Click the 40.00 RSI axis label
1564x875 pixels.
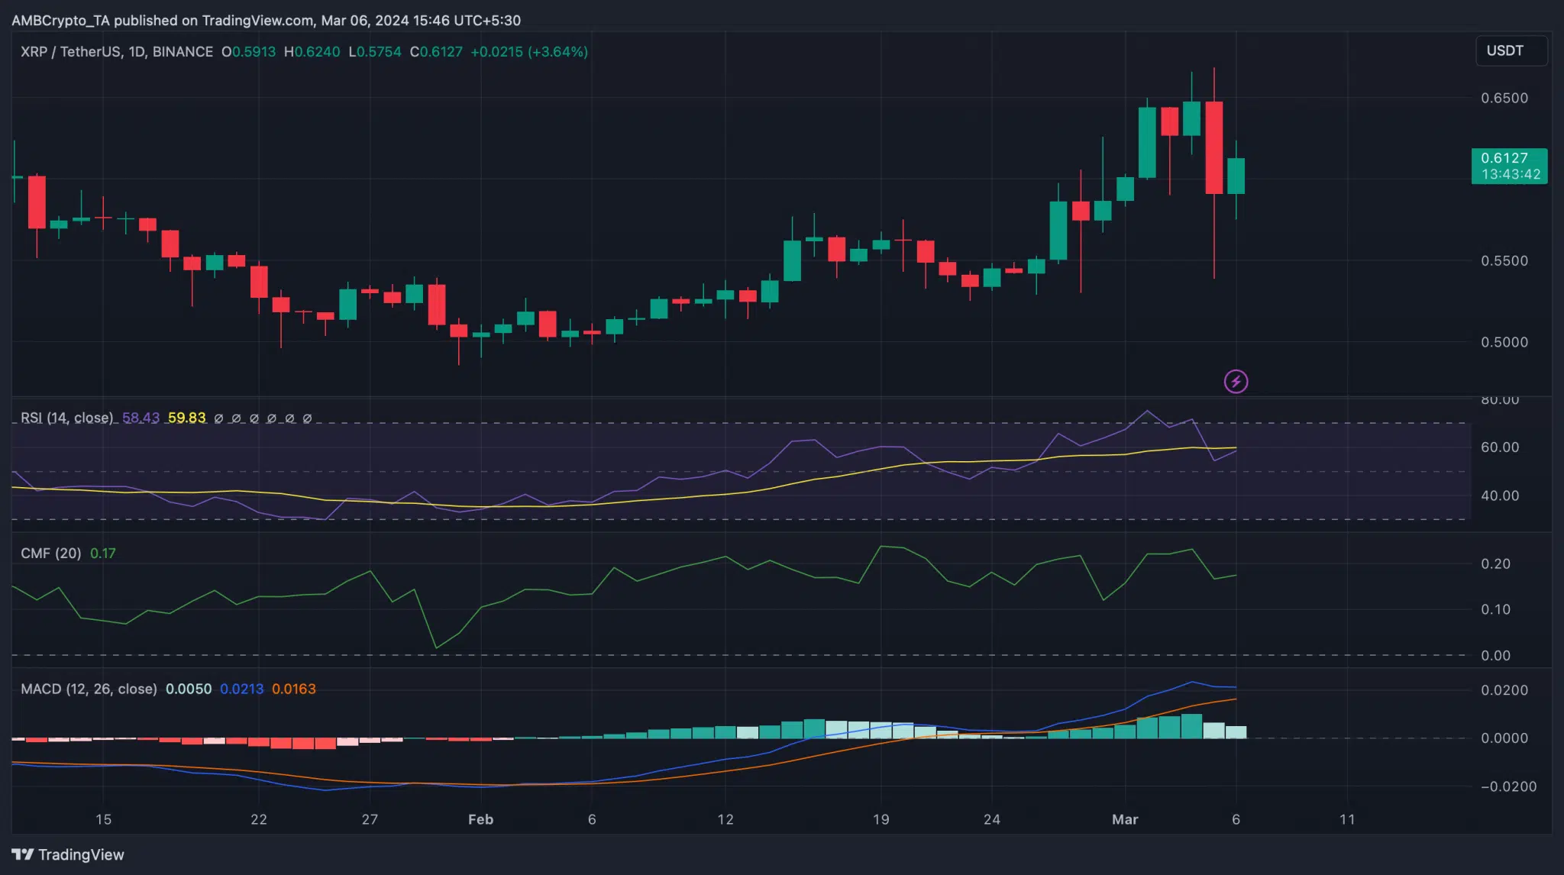[1500, 496]
